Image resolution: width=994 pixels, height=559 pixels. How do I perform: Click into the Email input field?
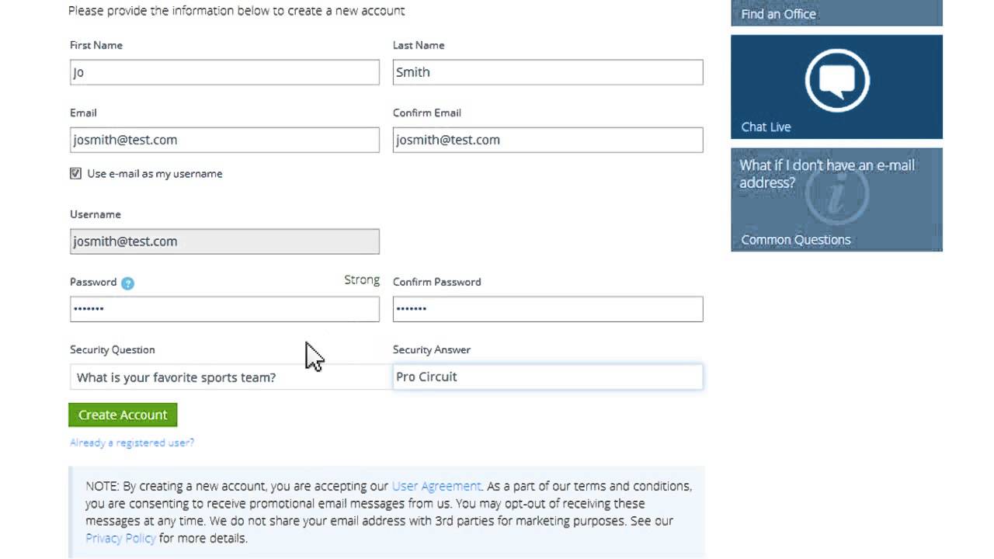(224, 140)
